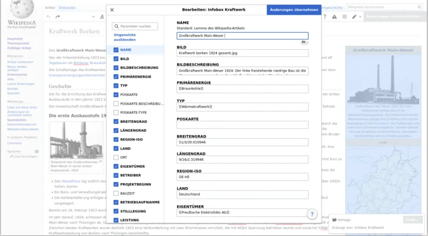The height and width of the screenshot is (236, 428).
Task: Uncheck the TYP parameter checkbox
Action: [x=116, y=86]
